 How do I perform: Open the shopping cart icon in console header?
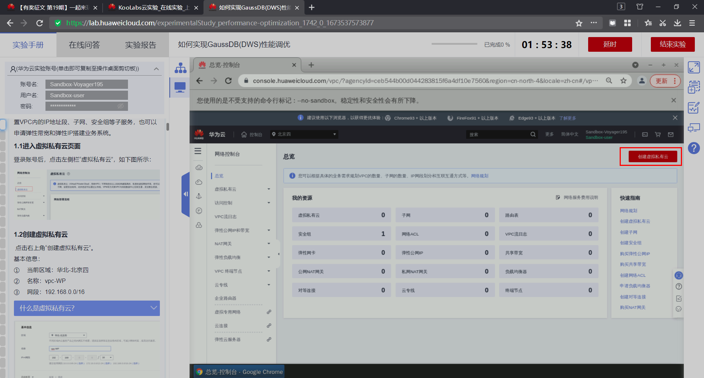[x=658, y=134]
